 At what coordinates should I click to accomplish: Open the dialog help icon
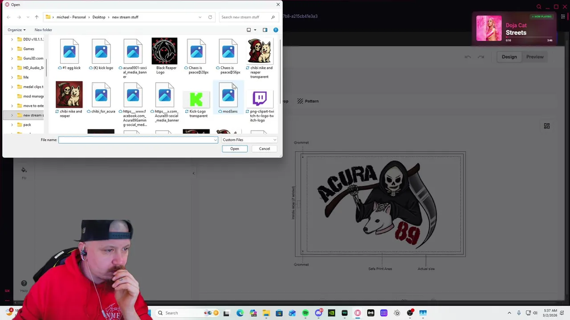click(x=276, y=30)
